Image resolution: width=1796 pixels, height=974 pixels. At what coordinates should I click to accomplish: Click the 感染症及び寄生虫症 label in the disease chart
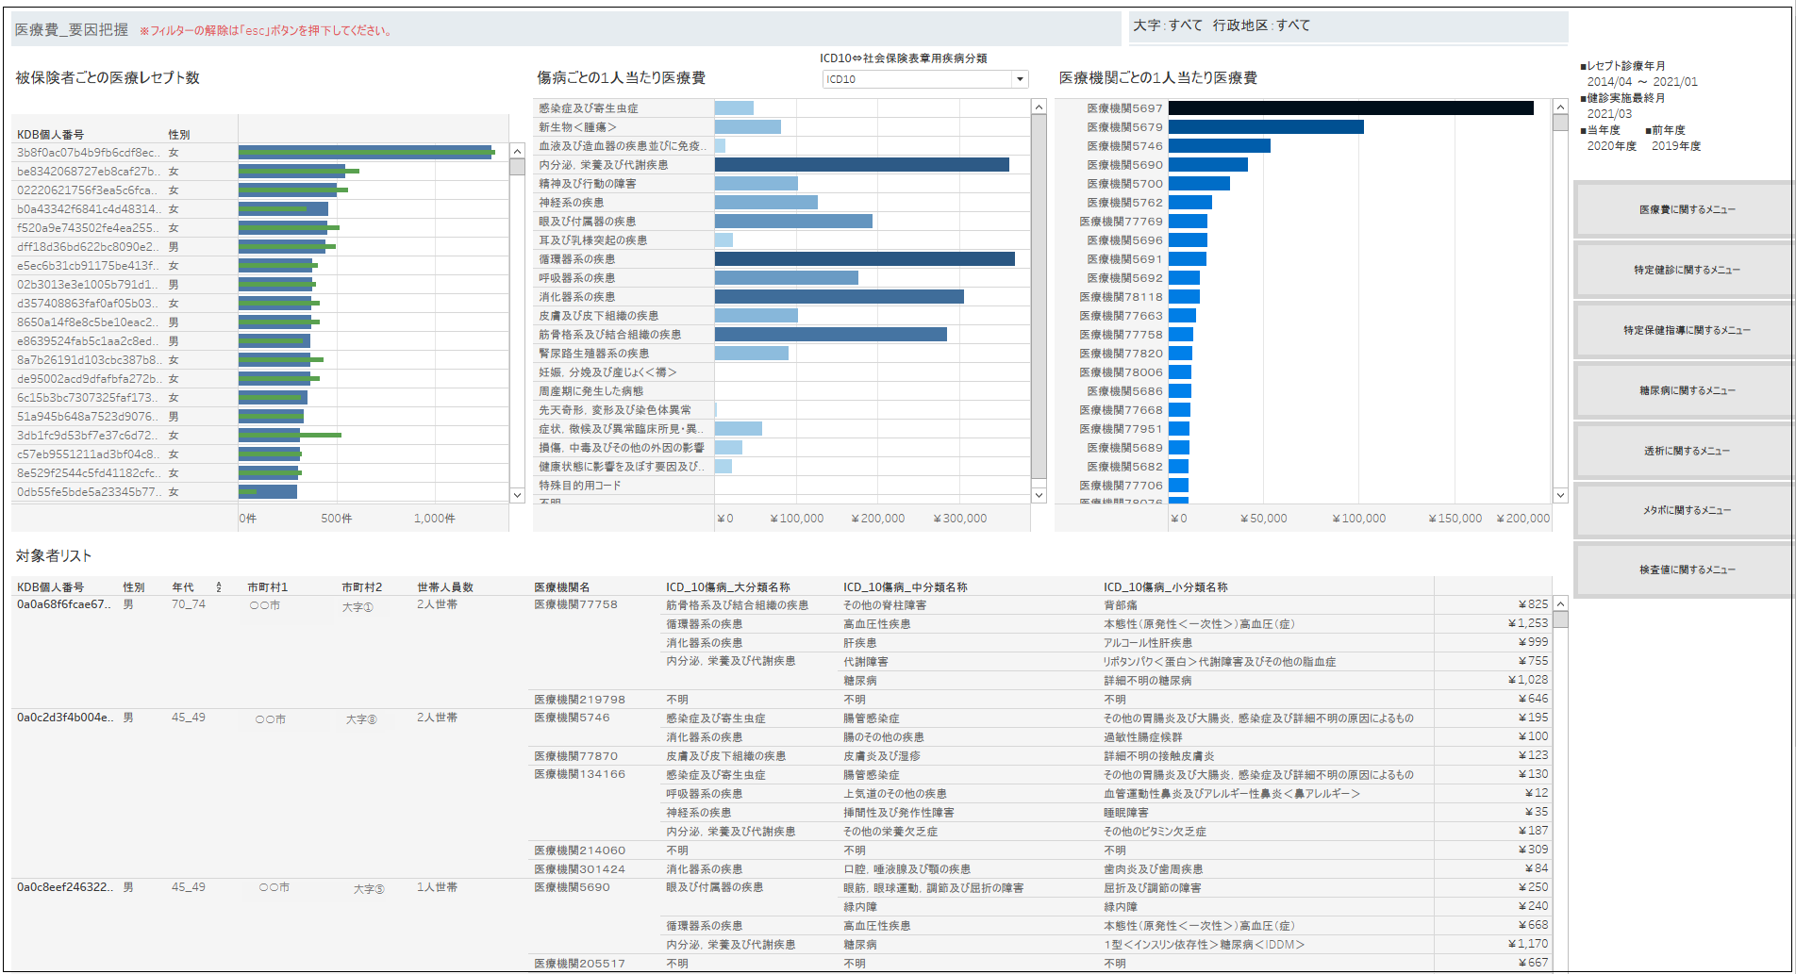[x=589, y=108]
